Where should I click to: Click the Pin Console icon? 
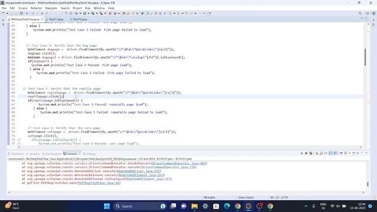click(341, 153)
